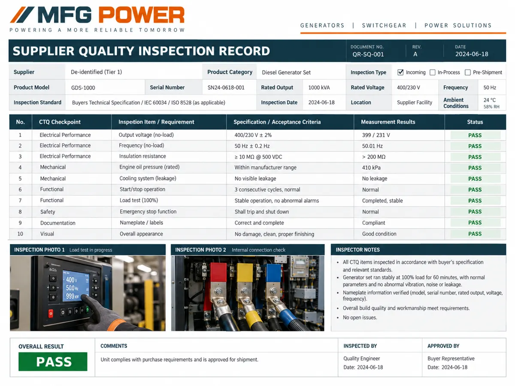The width and height of the screenshot is (515, 386).
Task: Click the header date 2024-06-18
Action: pyautogui.click(x=472, y=54)
